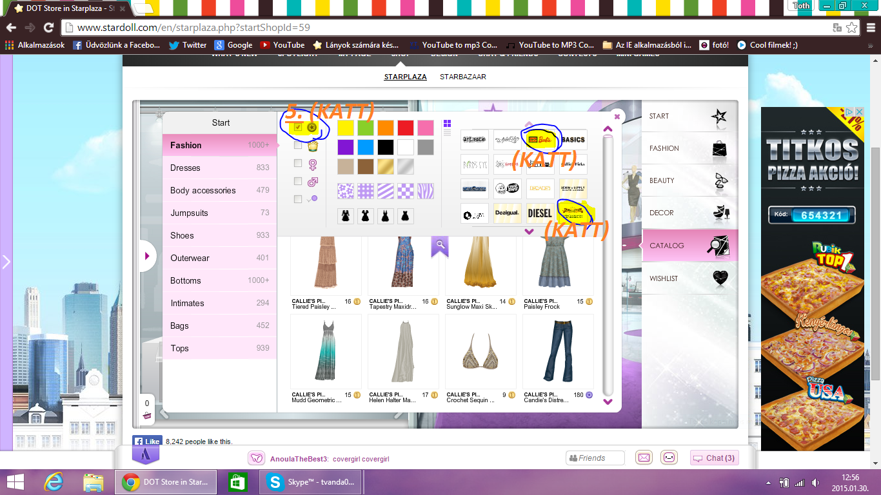Viewport: 881px width, 495px height.
Task: Open the CATALOG section in the sidebar
Action: pos(689,246)
